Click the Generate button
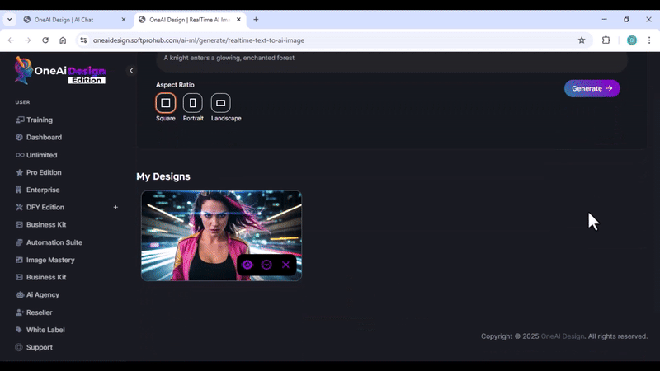The image size is (660, 371). pyautogui.click(x=592, y=88)
